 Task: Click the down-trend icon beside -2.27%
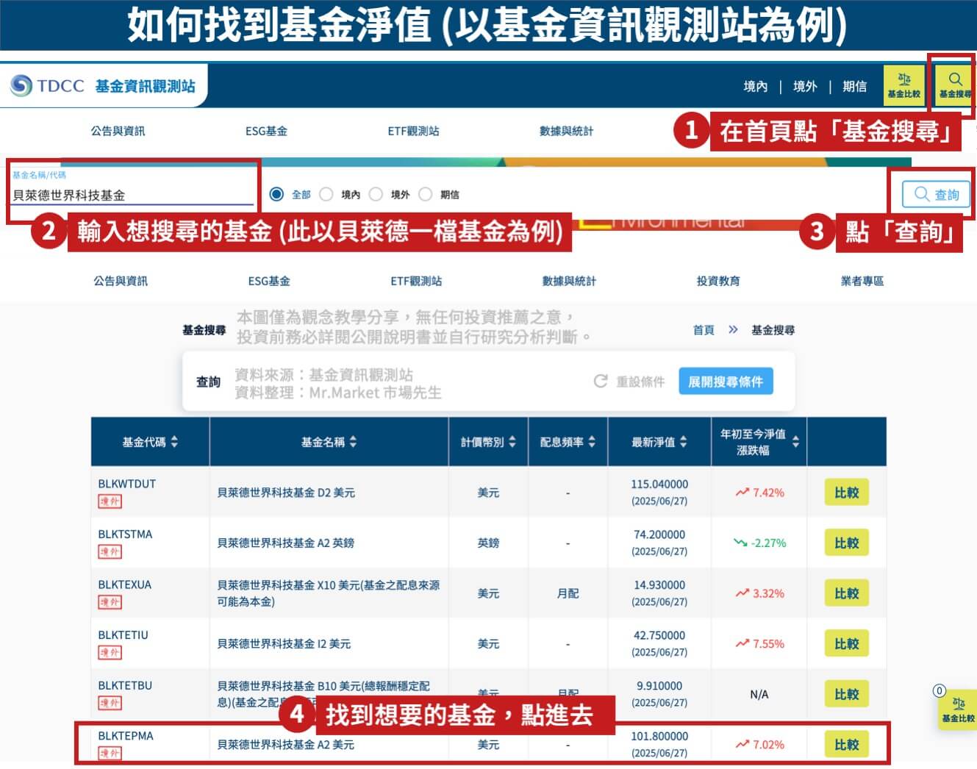click(x=740, y=543)
